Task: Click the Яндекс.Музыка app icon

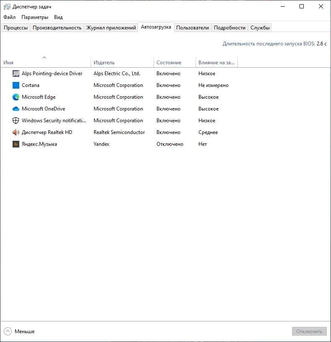Action: 16,144
